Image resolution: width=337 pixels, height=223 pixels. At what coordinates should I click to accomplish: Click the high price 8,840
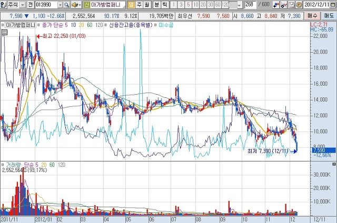coord(271,16)
